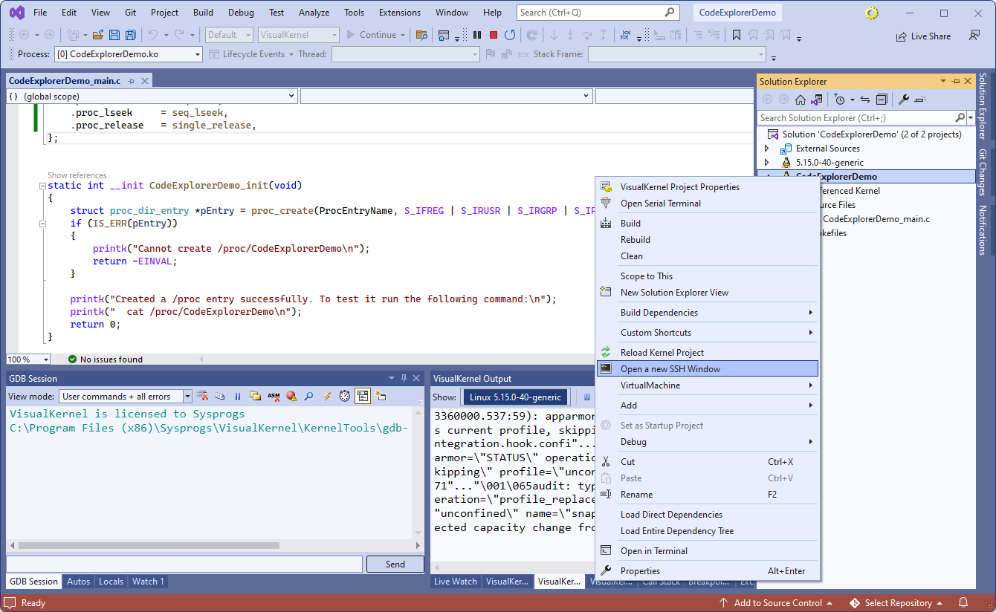The width and height of the screenshot is (996, 612).
Task: Open the feedback icon beside Live Share
Action: (x=974, y=36)
